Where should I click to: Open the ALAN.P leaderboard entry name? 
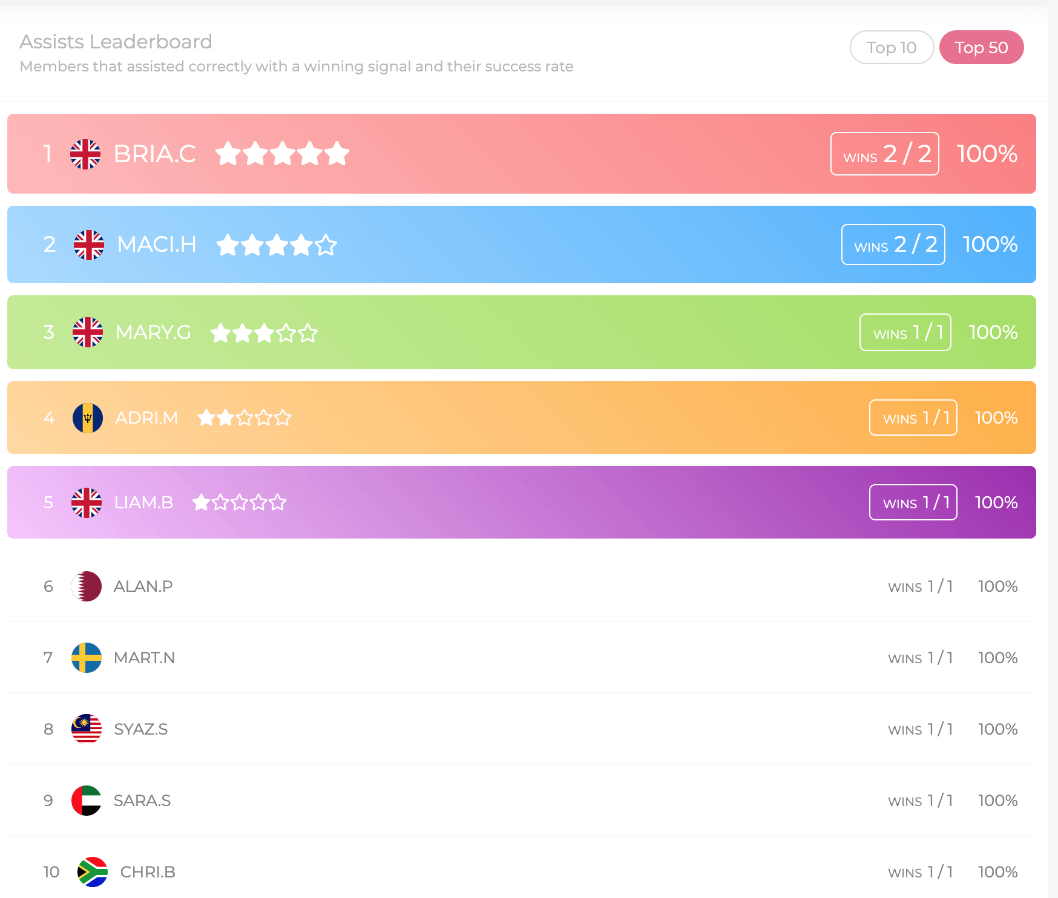[143, 586]
